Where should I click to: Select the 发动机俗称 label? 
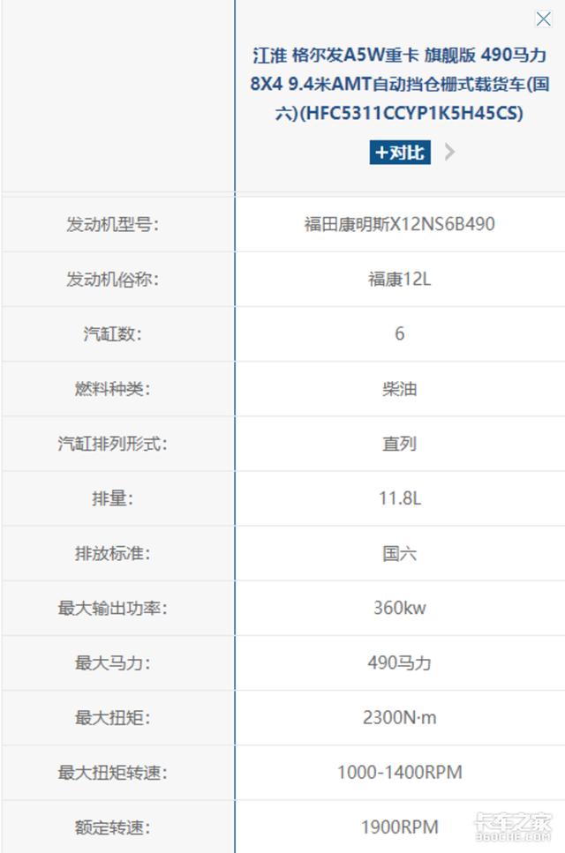tap(113, 279)
